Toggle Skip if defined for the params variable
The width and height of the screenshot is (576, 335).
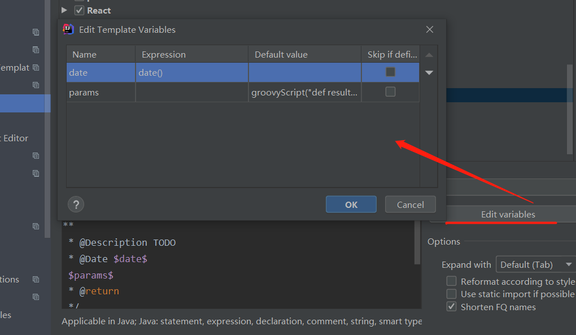coord(390,92)
